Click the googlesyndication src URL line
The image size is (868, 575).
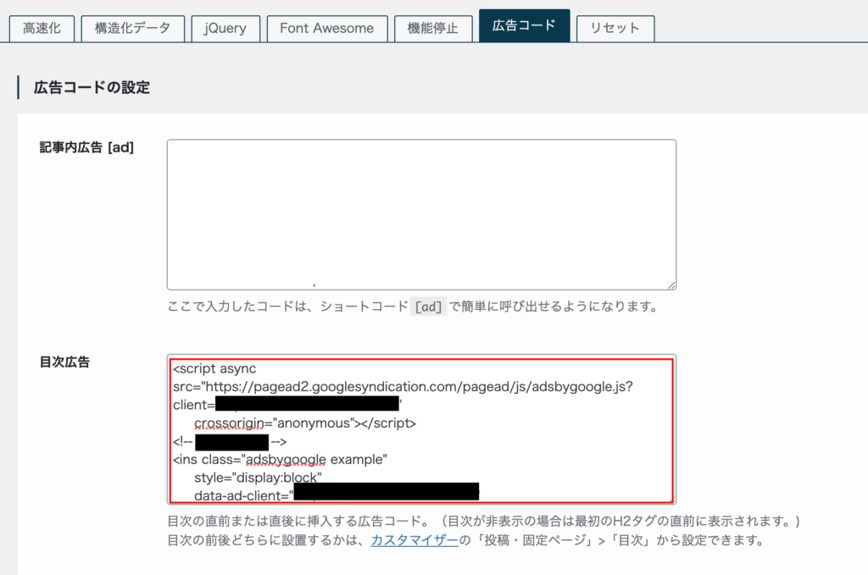click(403, 386)
